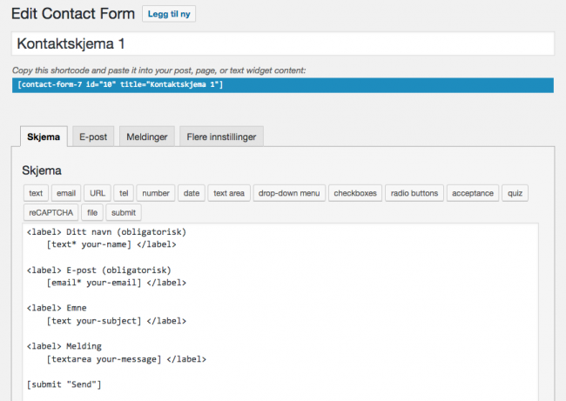Switch to the E-post tab

pyautogui.click(x=93, y=137)
